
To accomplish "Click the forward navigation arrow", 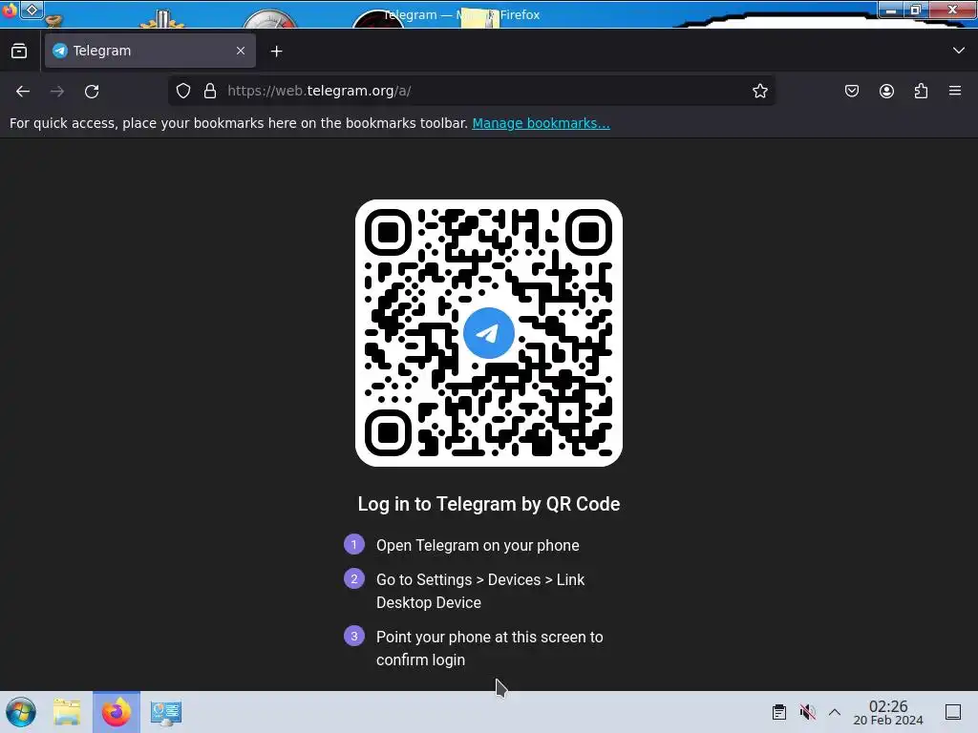I will 57,91.
